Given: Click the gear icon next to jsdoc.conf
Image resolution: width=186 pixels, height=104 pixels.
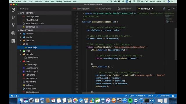Looking at the screenshot, I should [x=24, y=89].
